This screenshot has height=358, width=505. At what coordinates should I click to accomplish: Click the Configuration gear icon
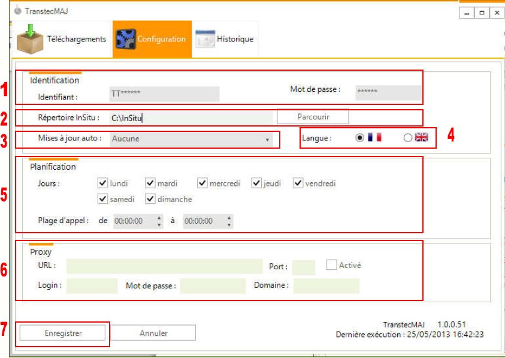126,40
